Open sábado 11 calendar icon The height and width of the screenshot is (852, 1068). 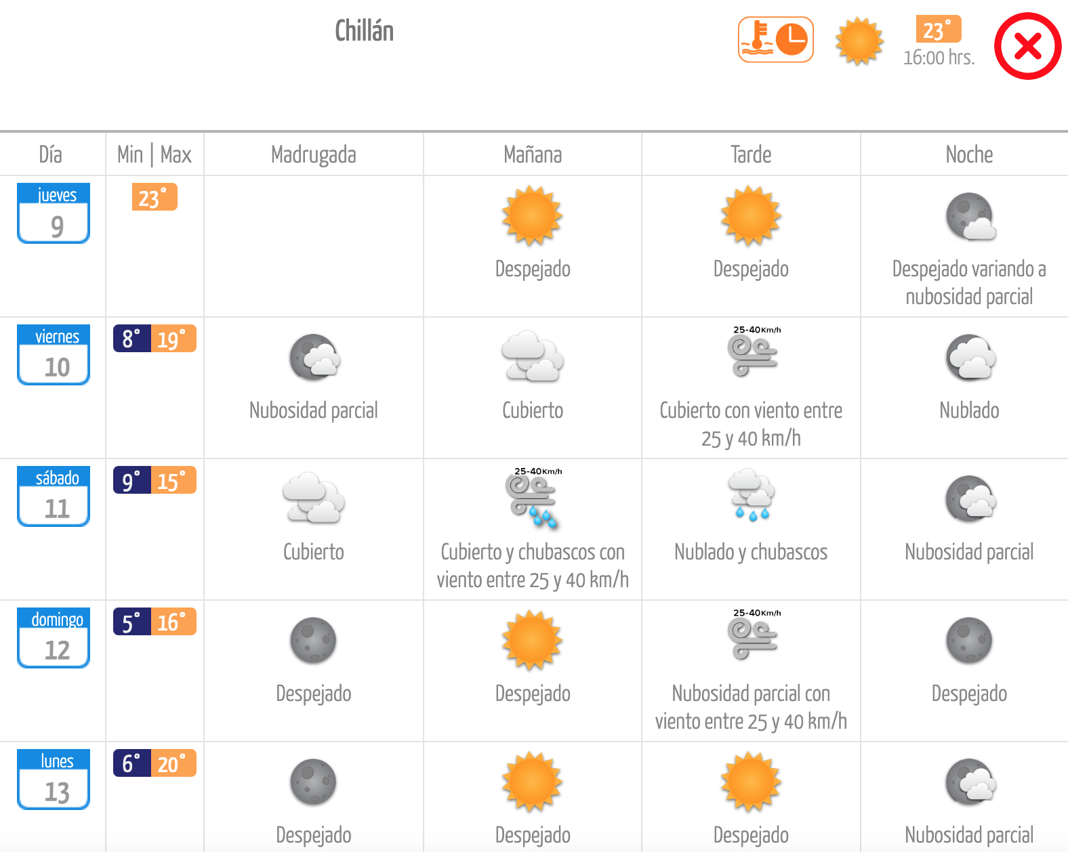(54, 496)
